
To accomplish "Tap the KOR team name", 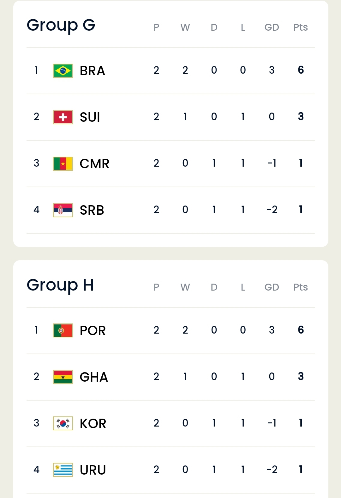I will click(93, 423).
